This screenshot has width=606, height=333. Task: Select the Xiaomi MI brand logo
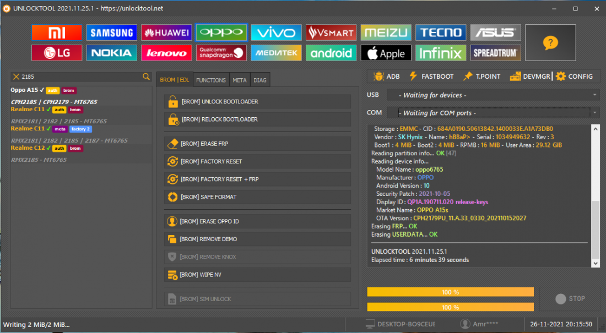coord(57,32)
